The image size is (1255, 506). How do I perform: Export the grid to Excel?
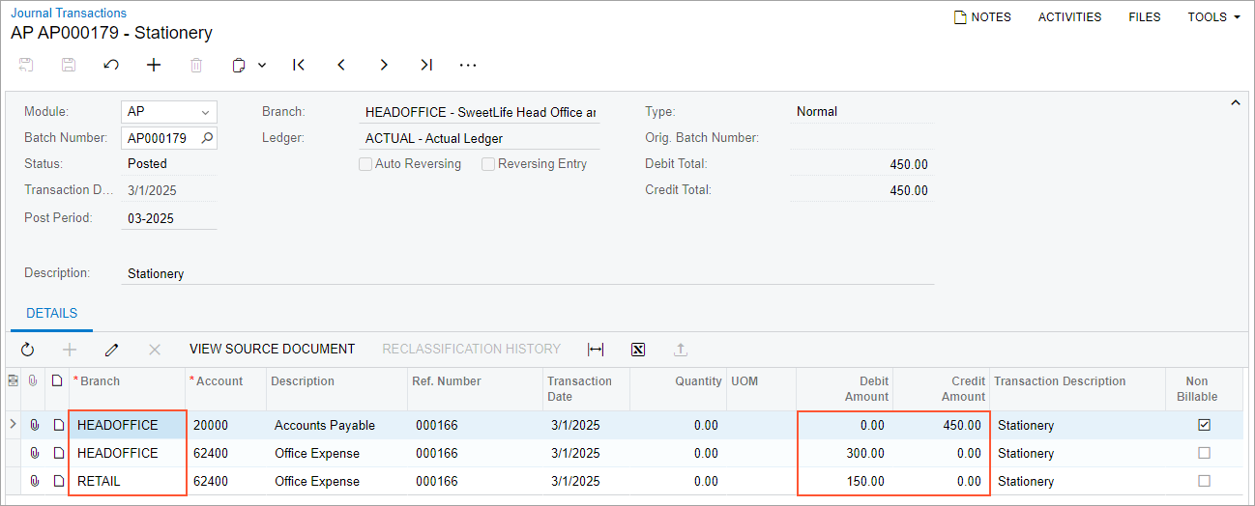(638, 350)
